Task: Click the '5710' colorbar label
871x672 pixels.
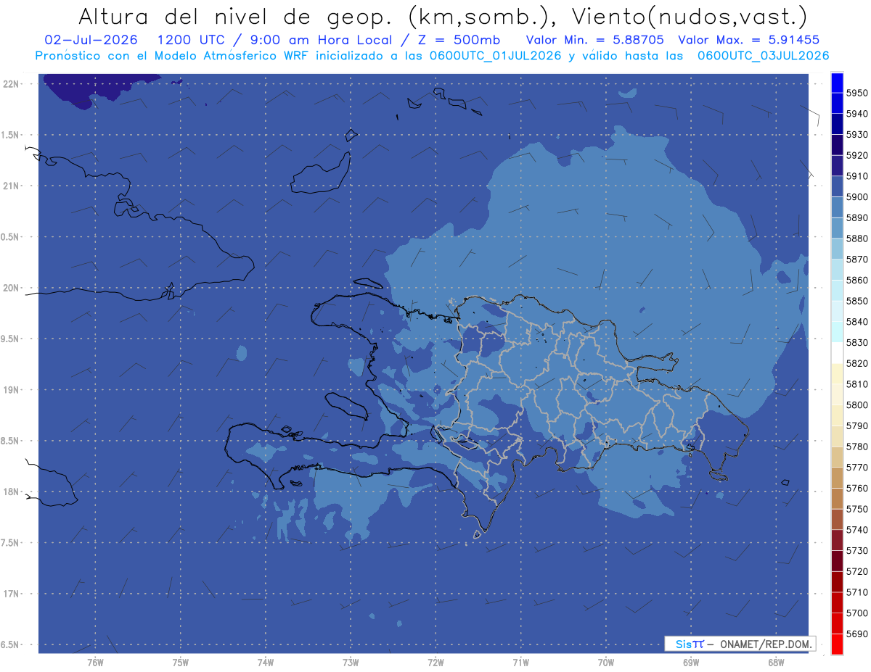Action: click(857, 592)
